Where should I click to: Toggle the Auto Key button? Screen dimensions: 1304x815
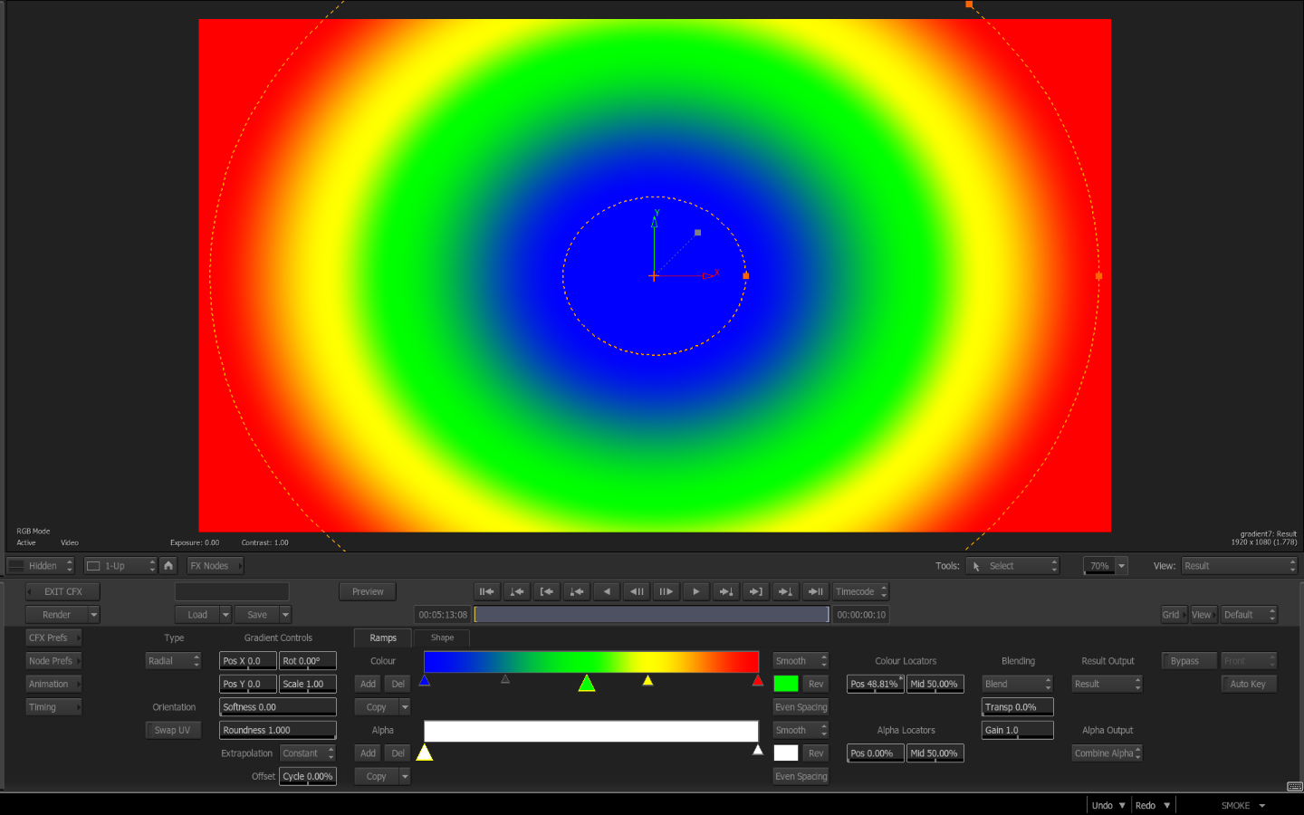[1248, 684]
